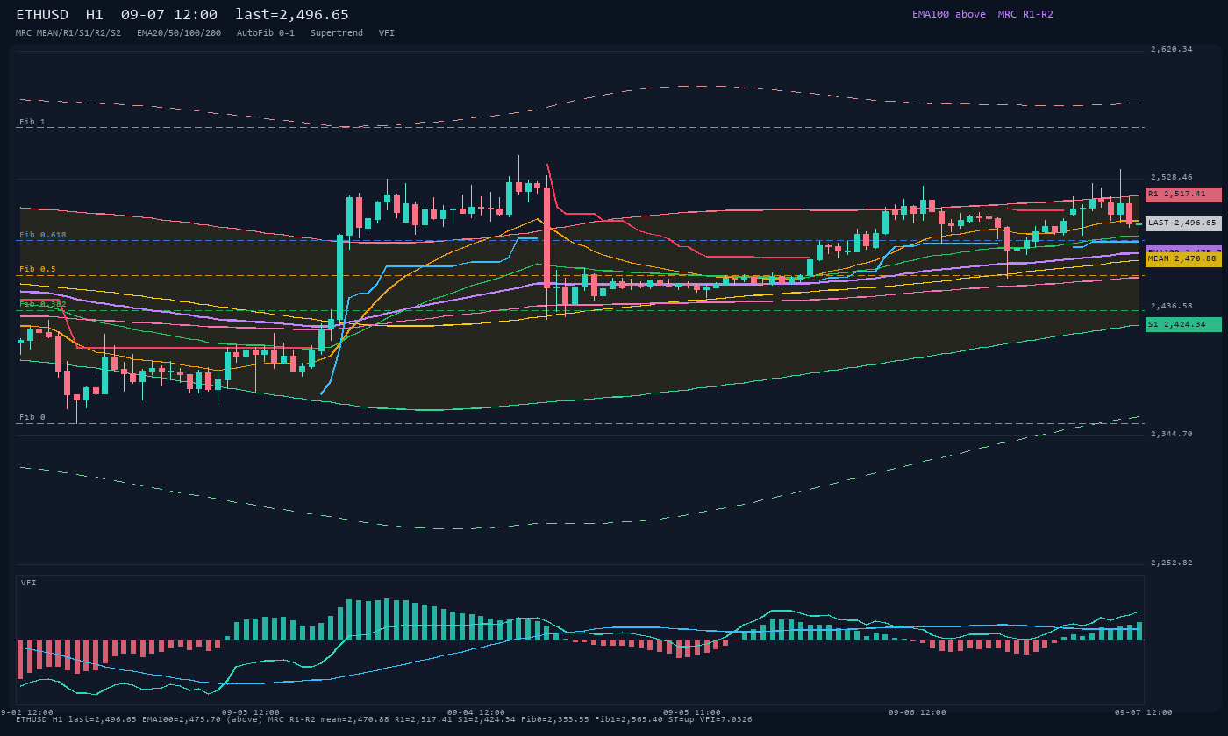This screenshot has height=736, width=1228.
Task: Select the Fib 0.618 level label
Action: pos(43,235)
